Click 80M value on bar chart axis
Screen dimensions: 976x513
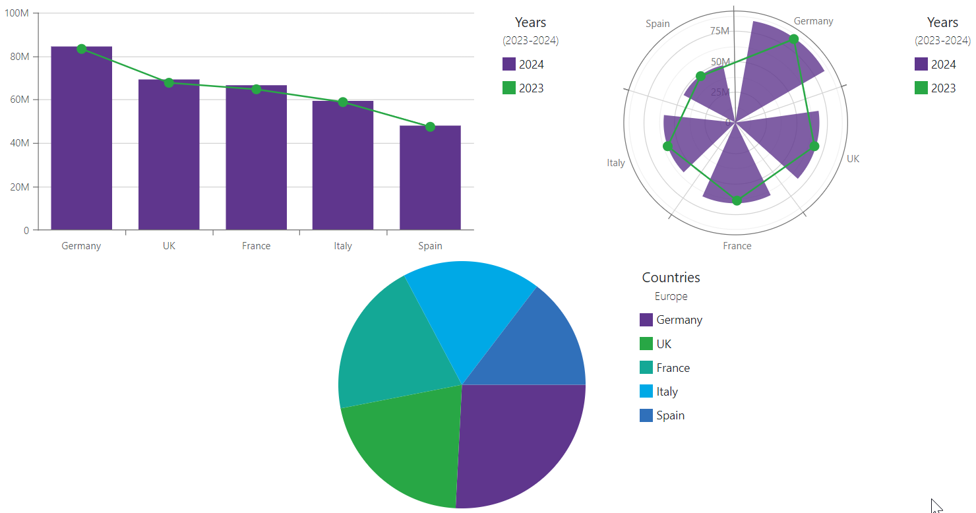(19, 57)
